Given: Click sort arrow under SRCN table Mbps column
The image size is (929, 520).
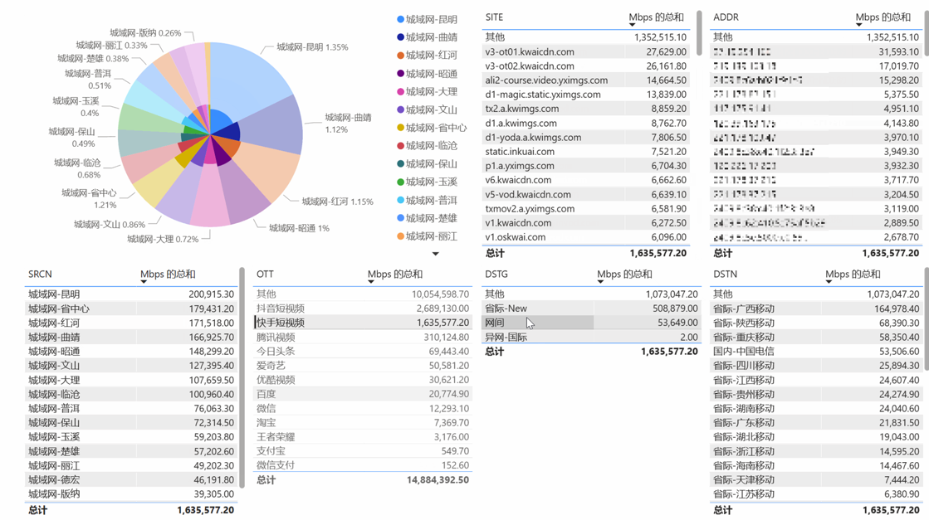Looking at the screenshot, I should (x=144, y=282).
